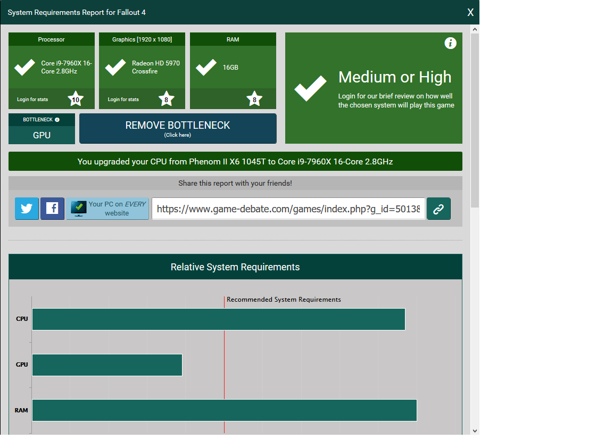Screen dimensions: 613x439
Task: Click the GPU bottleneck label
Action: point(42,135)
